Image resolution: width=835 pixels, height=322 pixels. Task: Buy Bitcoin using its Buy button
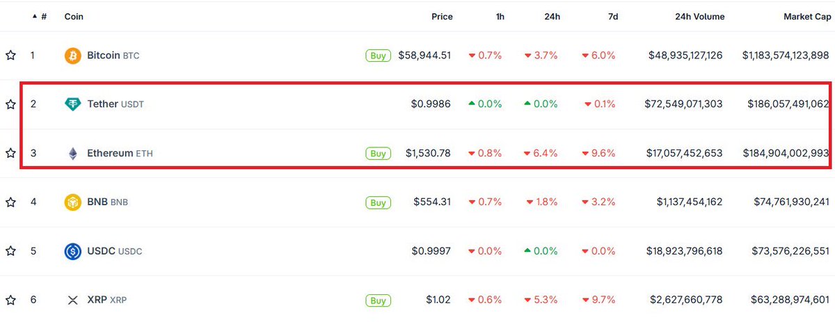(x=378, y=56)
